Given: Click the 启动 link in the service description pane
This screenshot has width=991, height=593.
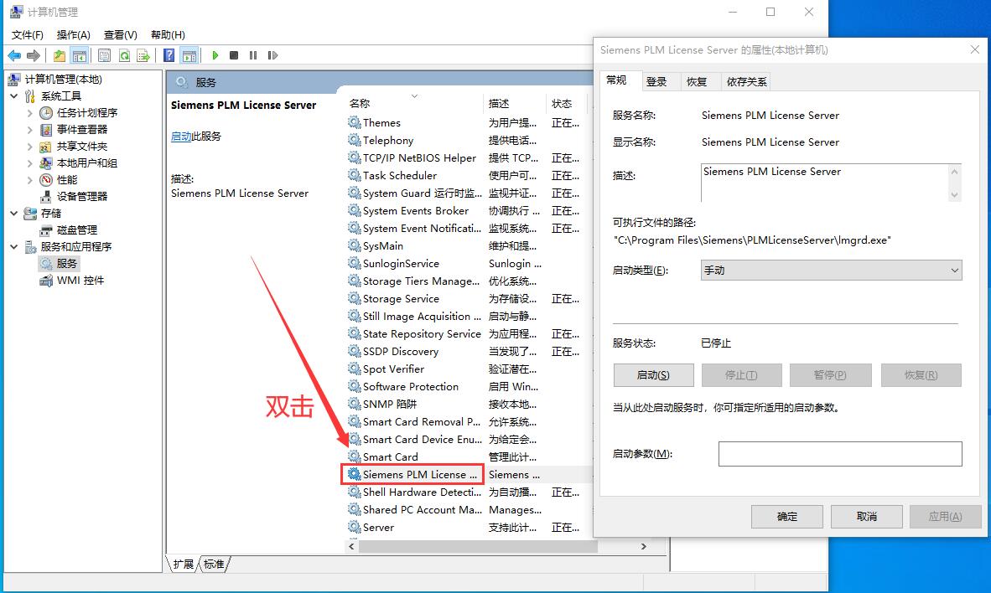Looking at the screenshot, I should pos(181,137).
